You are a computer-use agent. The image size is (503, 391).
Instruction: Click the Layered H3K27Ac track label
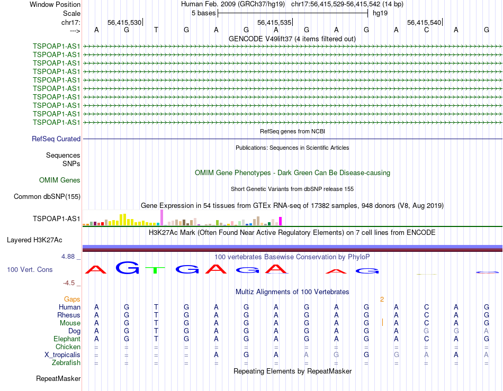34,240
